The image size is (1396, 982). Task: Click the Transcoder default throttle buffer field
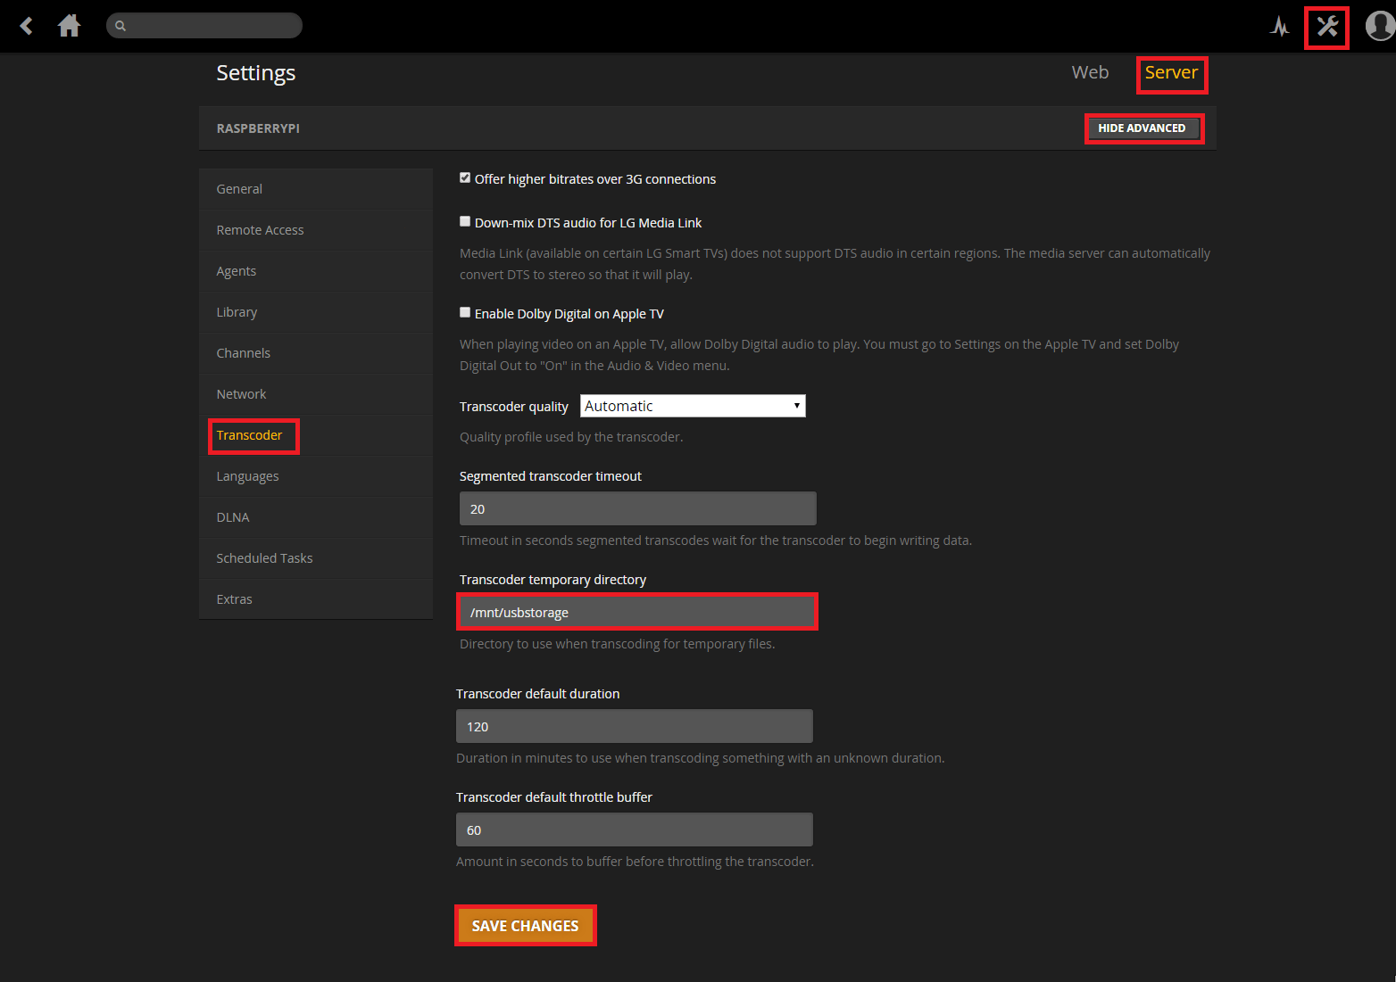point(634,830)
